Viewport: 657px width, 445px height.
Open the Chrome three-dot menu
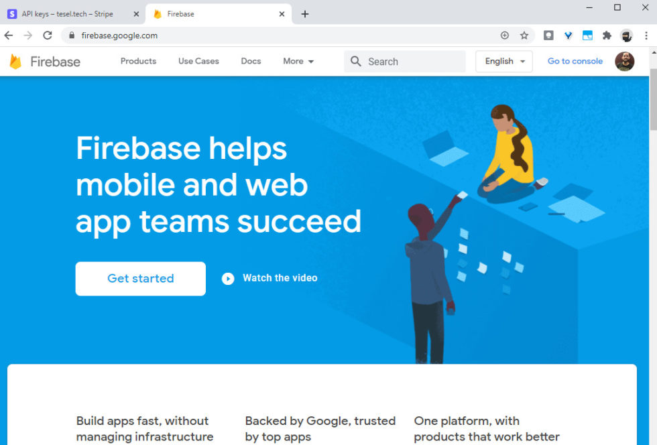tap(646, 35)
